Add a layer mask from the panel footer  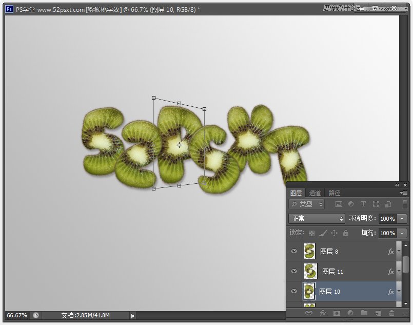coord(337,313)
